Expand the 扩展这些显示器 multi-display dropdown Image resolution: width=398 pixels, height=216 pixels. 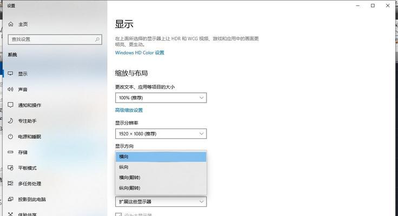click(x=161, y=202)
